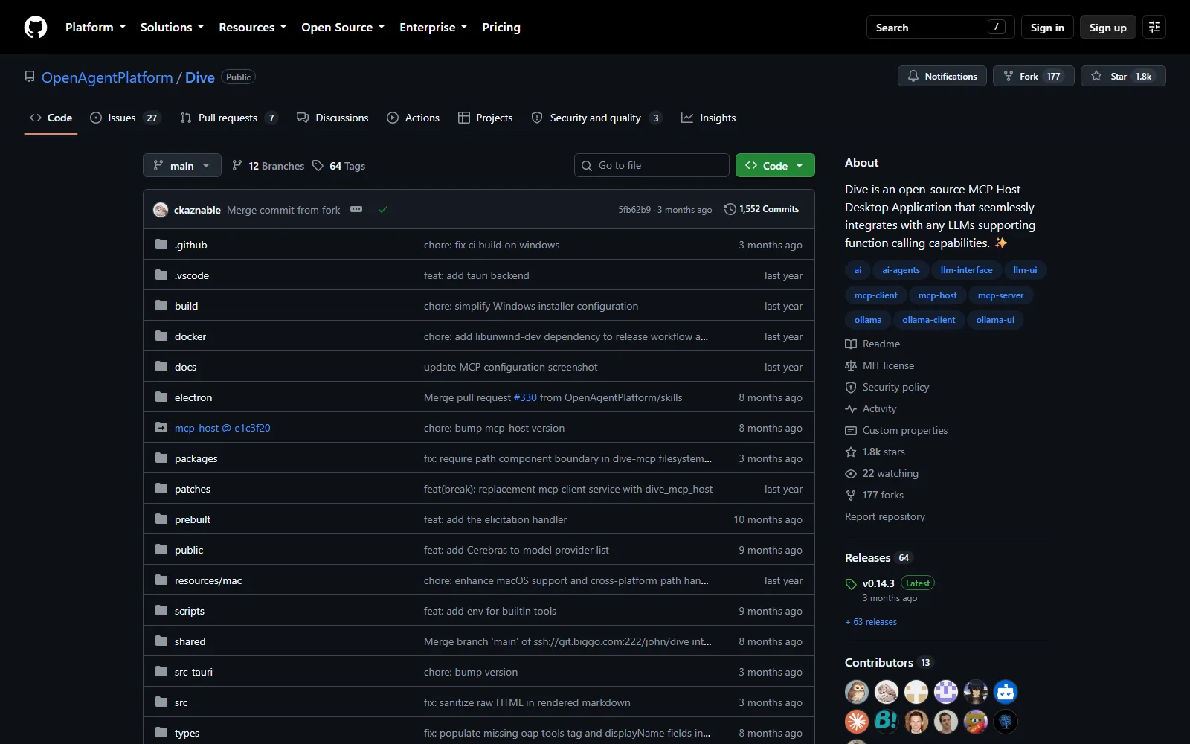
Task: Click the Dive repository name link
Action: tap(200, 77)
